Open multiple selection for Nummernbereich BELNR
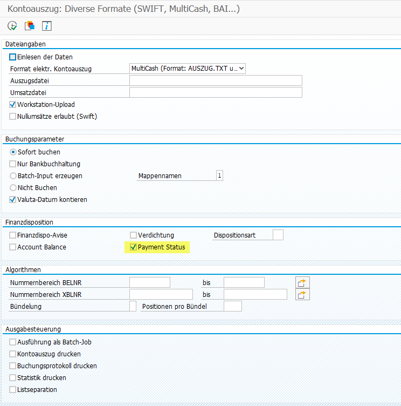This screenshot has height=406, width=401. (303, 282)
